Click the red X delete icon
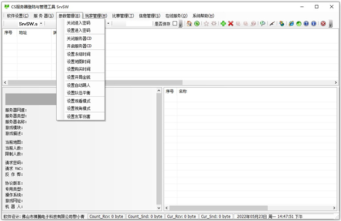The width and height of the screenshot is (341, 221). pos(231,23)
